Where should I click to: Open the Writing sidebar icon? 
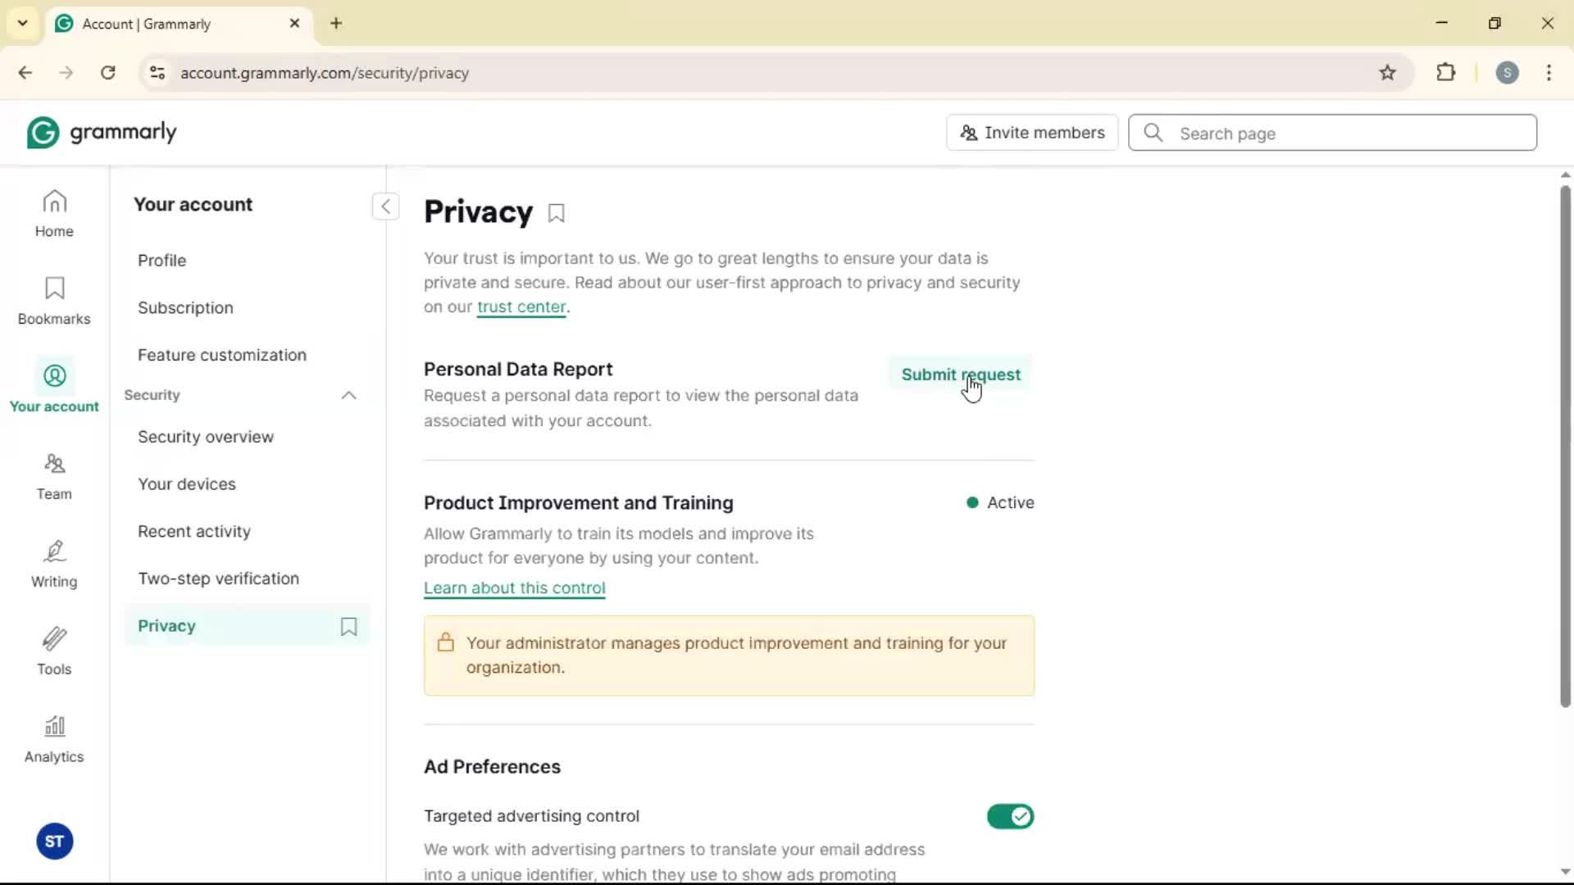click(x=54, y=564)
